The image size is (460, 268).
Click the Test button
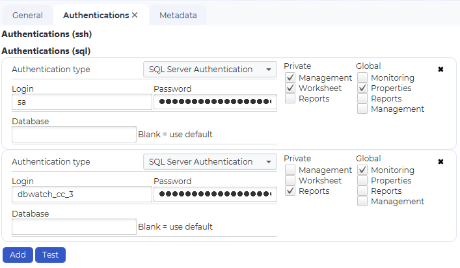click(50, 255)
